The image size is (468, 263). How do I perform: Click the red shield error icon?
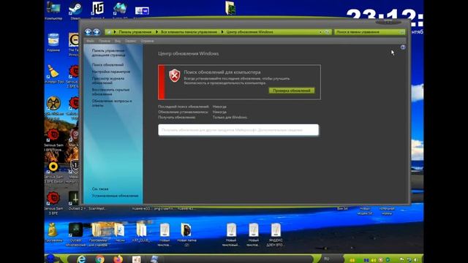[175, 75]
